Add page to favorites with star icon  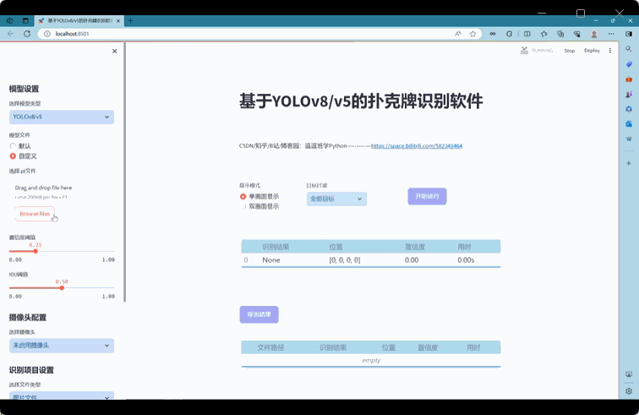(x=472, y=34)
